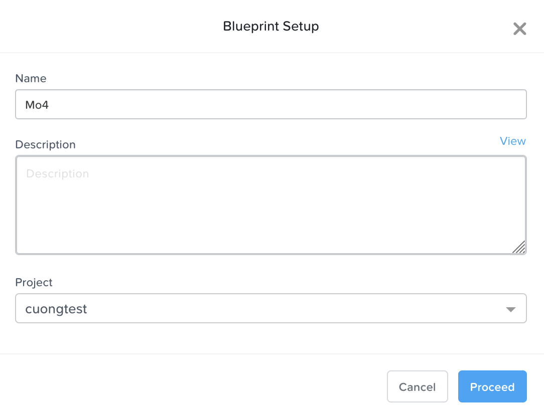Click the Description field label
544x411 pixels.
(x=45, y=145)
